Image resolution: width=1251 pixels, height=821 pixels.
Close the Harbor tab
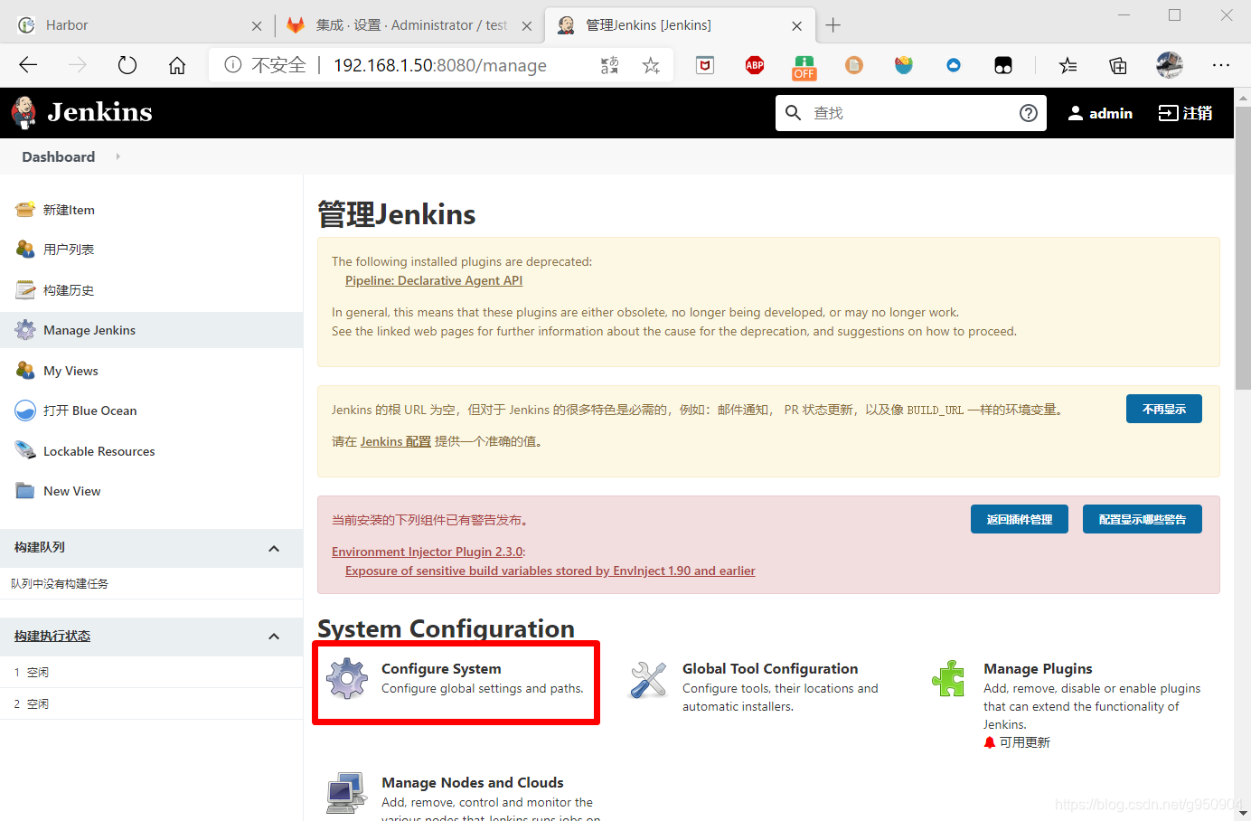pos(257,26)
